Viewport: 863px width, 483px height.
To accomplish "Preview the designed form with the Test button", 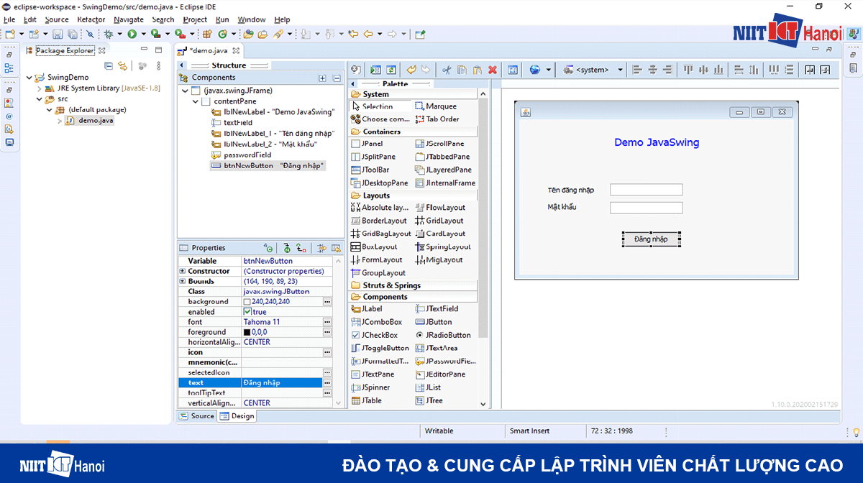I will point(375,70).
